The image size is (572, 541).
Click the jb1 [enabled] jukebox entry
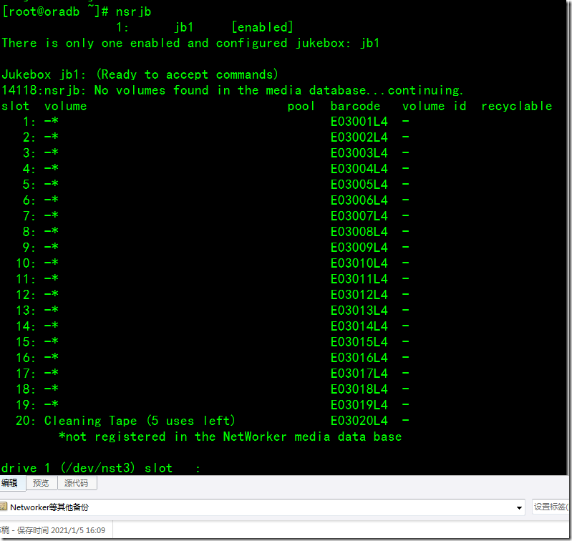[205, 27]
